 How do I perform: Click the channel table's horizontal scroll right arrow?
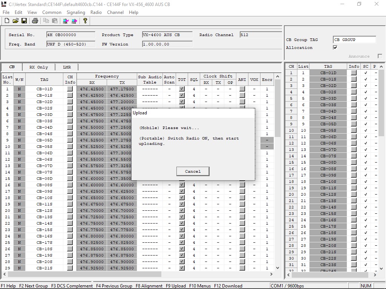coord(271,274)
